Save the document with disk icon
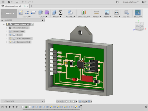Image resolution: width=148 pixels, height=111 pixels. click(17, 2)
